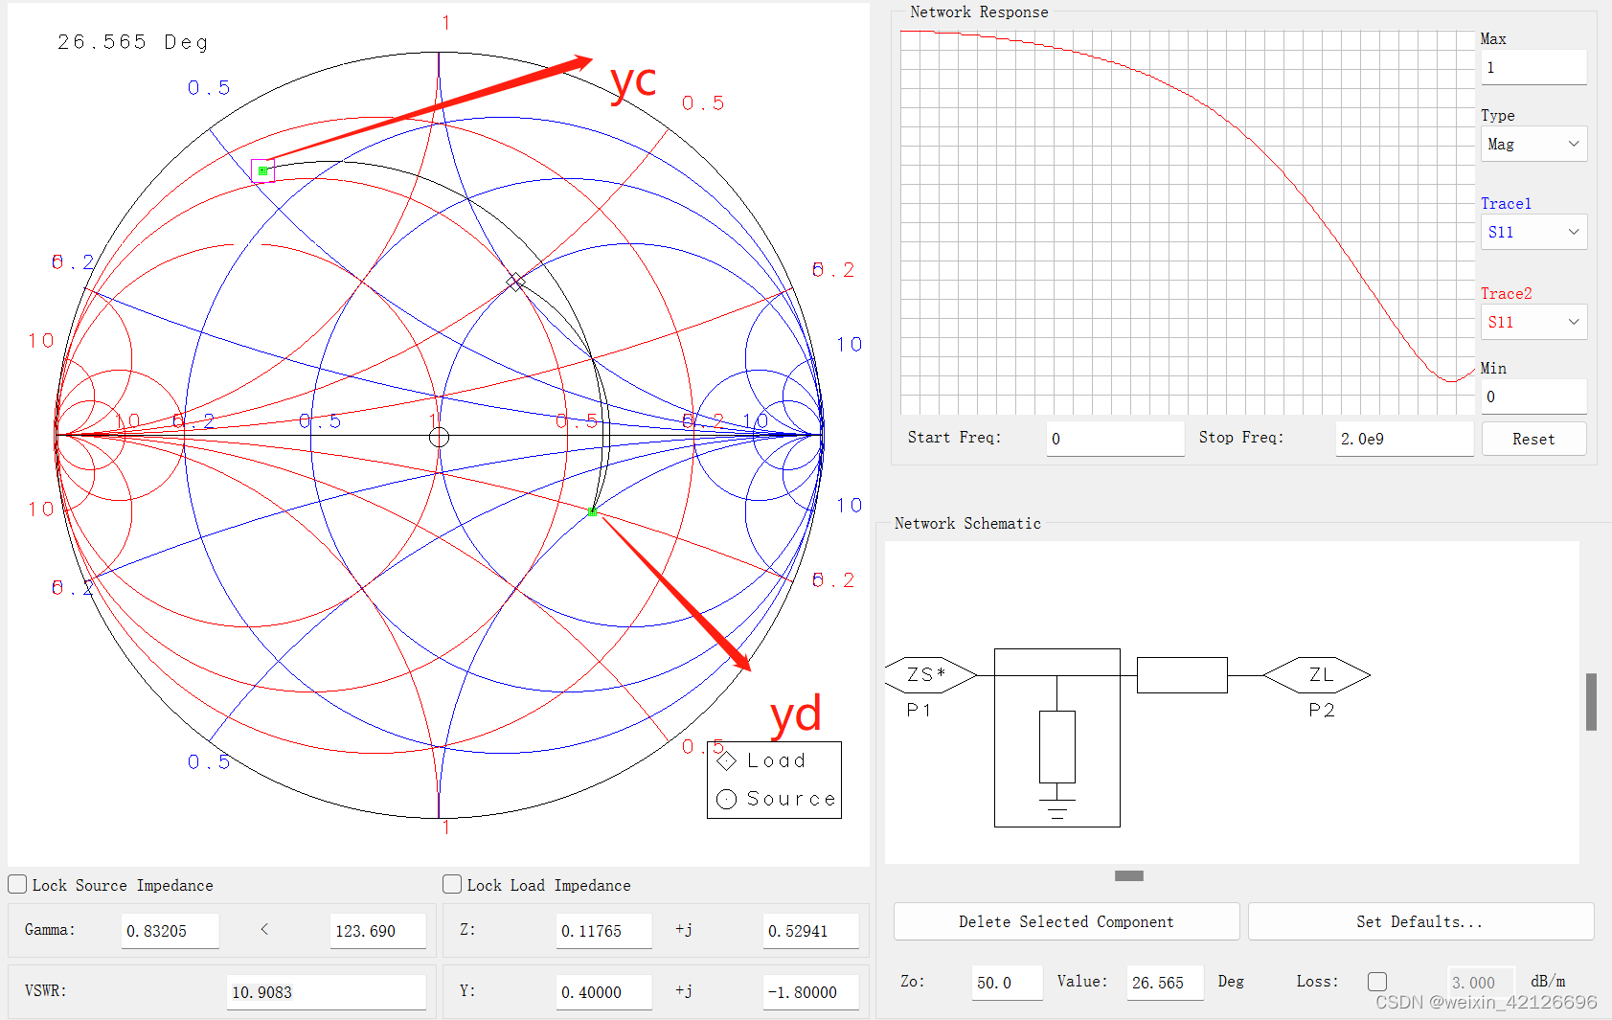Click the Load text in legend
This screenshot has height=1020, width=1612.
pyautogui.click(x=777, y=760)
